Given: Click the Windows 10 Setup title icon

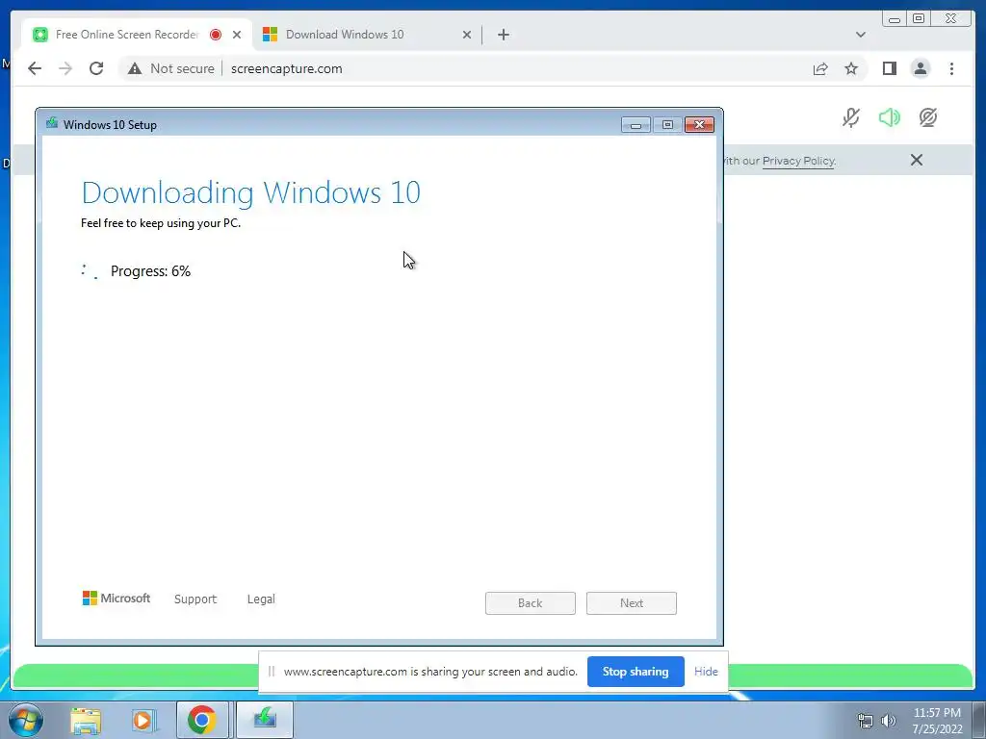Looking at the screenshot, I should pos(52,124).
